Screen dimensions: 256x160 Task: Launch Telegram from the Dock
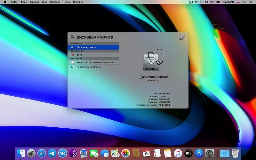[52, 153]
